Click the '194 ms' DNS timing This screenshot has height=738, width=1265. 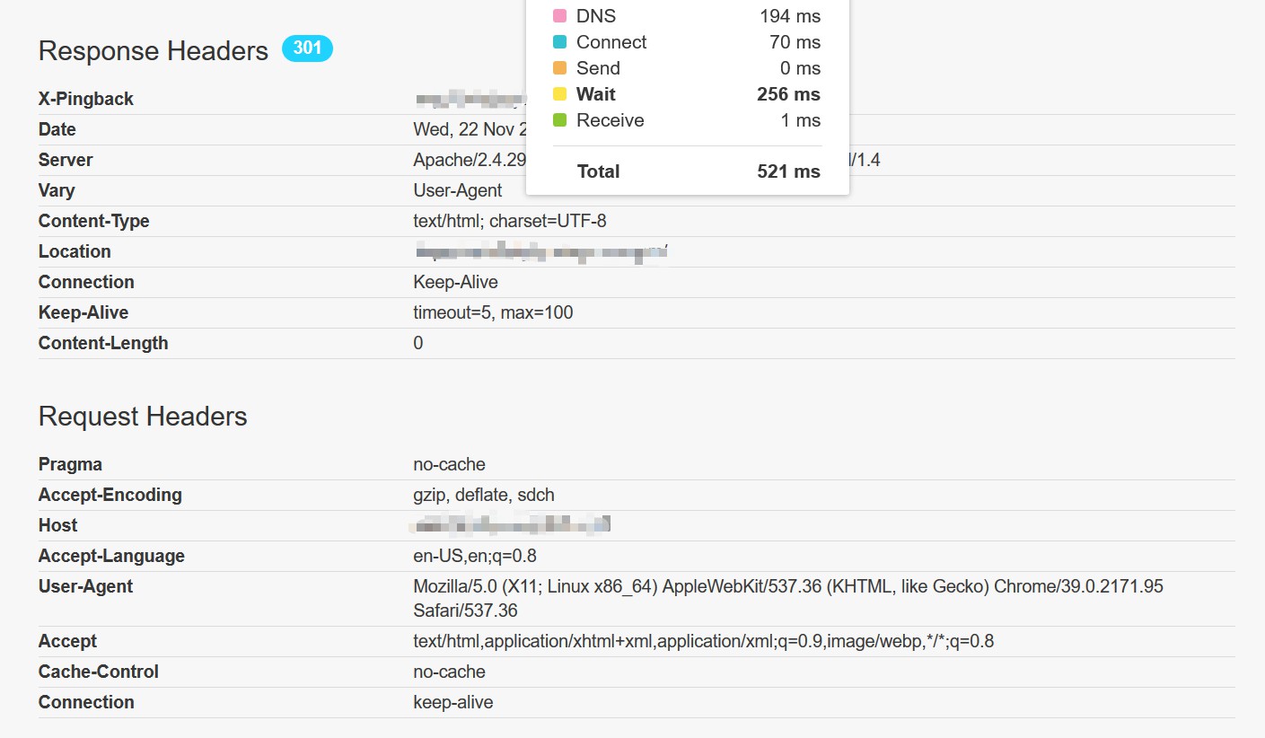pyautogui.click(x=790, y=16)
